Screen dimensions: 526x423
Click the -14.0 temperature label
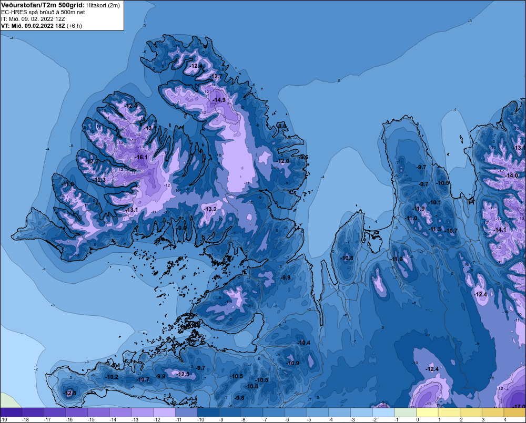coord(512,176)
